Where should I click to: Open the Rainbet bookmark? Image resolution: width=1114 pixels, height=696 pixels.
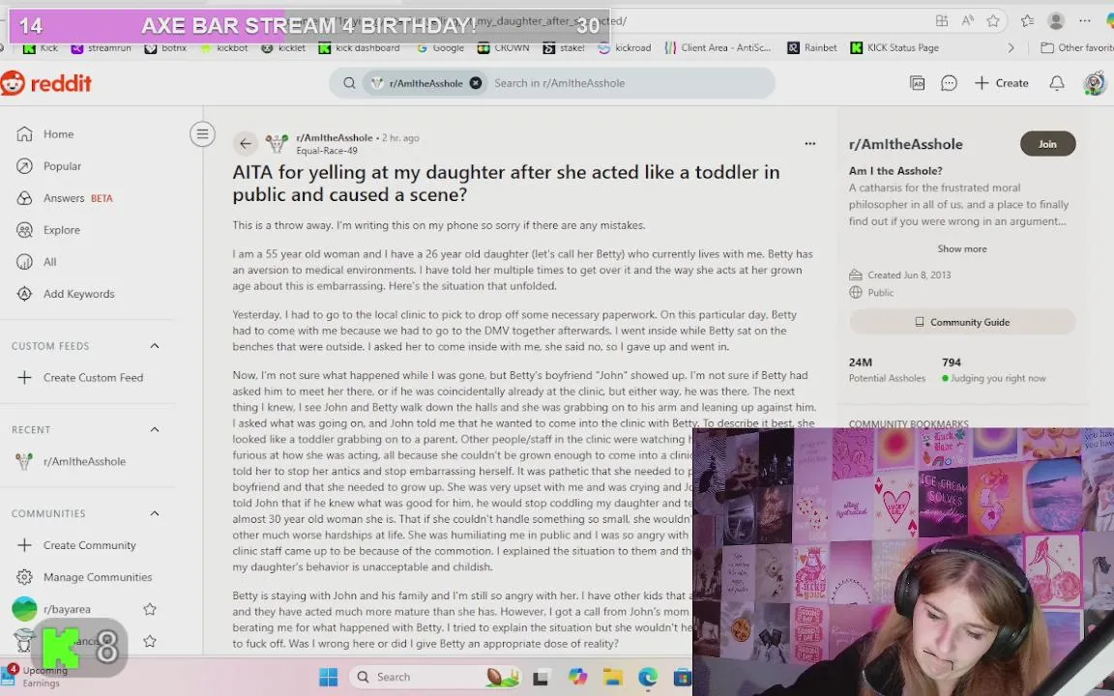812,47
